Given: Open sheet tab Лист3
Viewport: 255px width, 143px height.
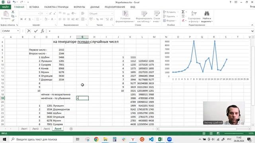Looking at the screenshot, I should (x=47, y=129).
